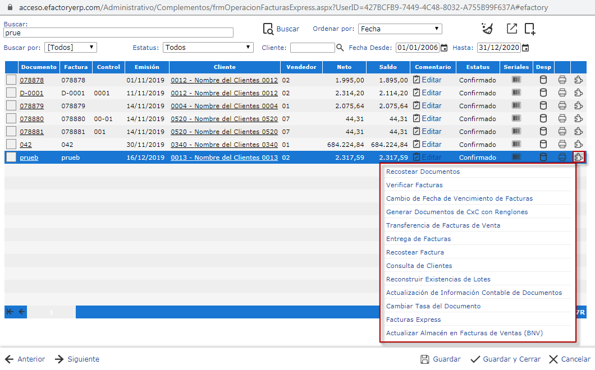Expand the Ordenar por Fecha dropdown
The height and width of the screenshot is (370, 595).
(400, 29)
